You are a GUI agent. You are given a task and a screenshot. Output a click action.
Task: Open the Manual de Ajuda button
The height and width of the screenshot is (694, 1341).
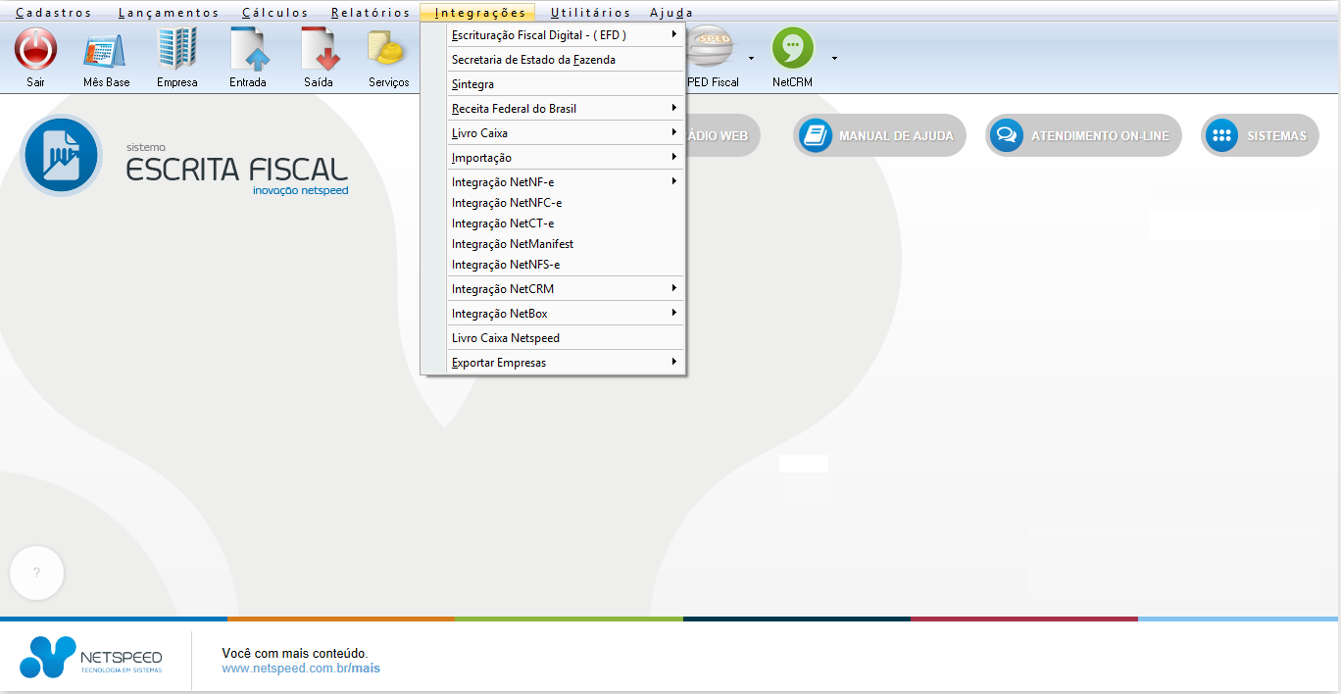879,135
